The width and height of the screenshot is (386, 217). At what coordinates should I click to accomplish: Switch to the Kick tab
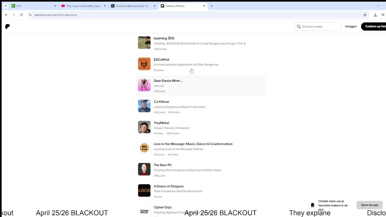(x=33, y=6)
